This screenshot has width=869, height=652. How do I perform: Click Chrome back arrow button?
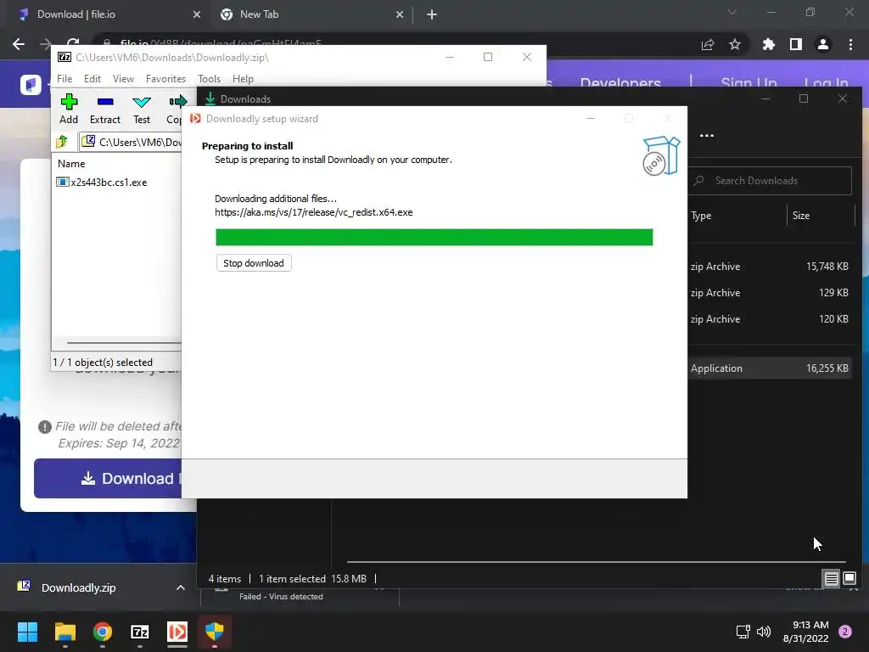tap(19, 44)
